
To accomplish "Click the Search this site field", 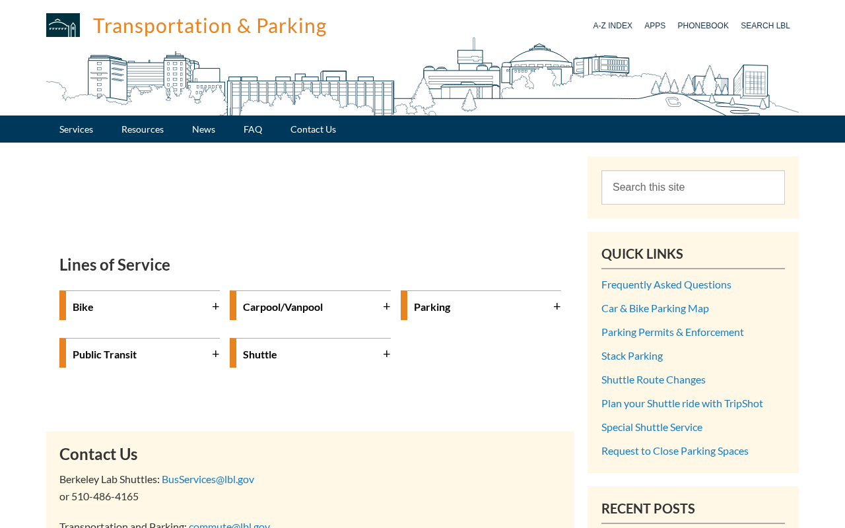I will 693,187.
